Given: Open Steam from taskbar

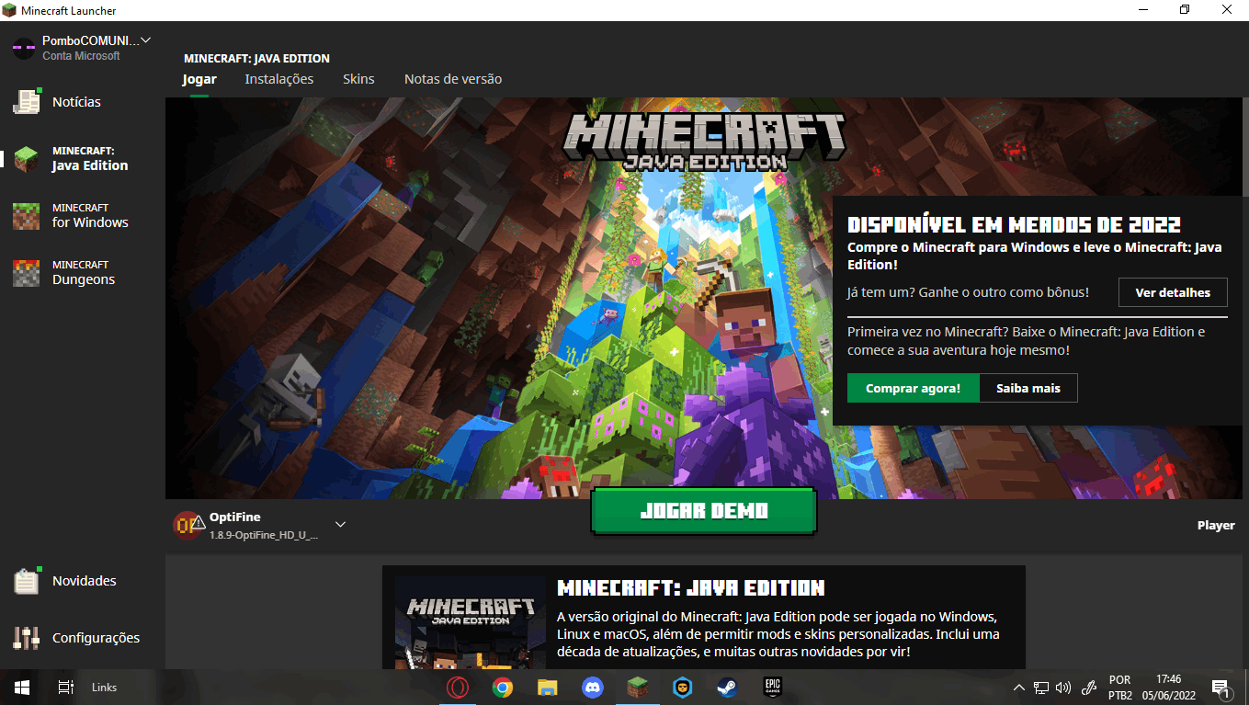Looking at the screenshot, I should click(x=727, y=687).
